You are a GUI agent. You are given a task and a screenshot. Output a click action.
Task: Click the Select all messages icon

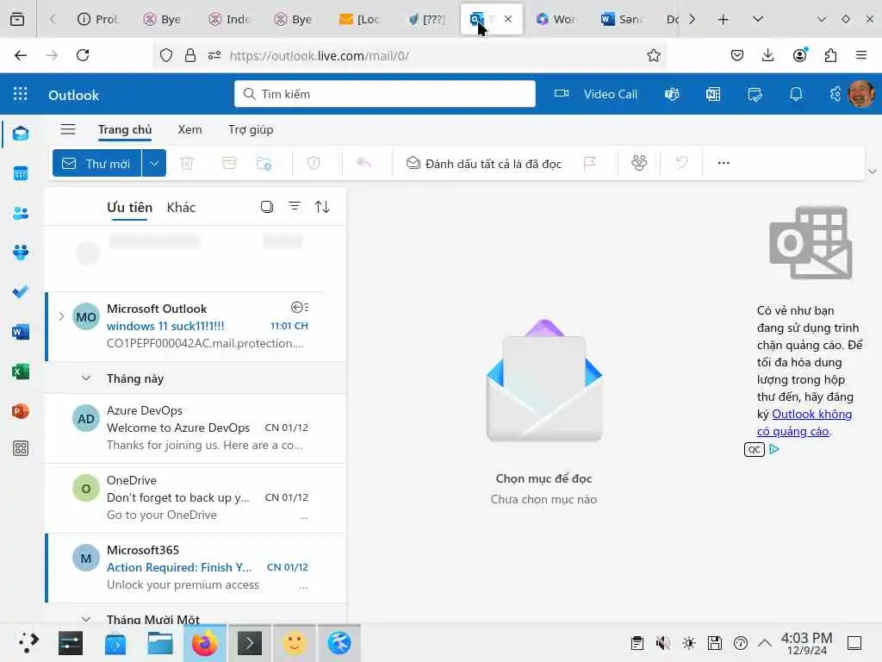(267, 207)
